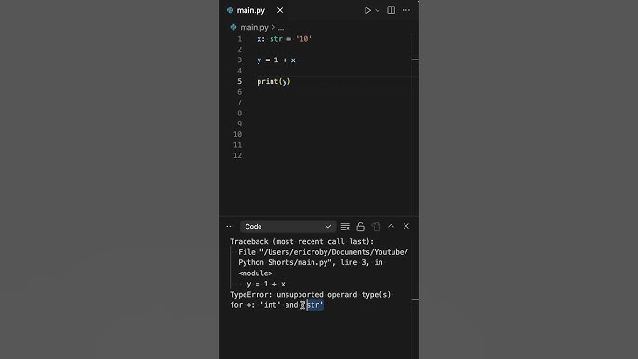The image size is (638, 359).
Task: Click the file path link in traceback
Action: (x=323, y=258)
